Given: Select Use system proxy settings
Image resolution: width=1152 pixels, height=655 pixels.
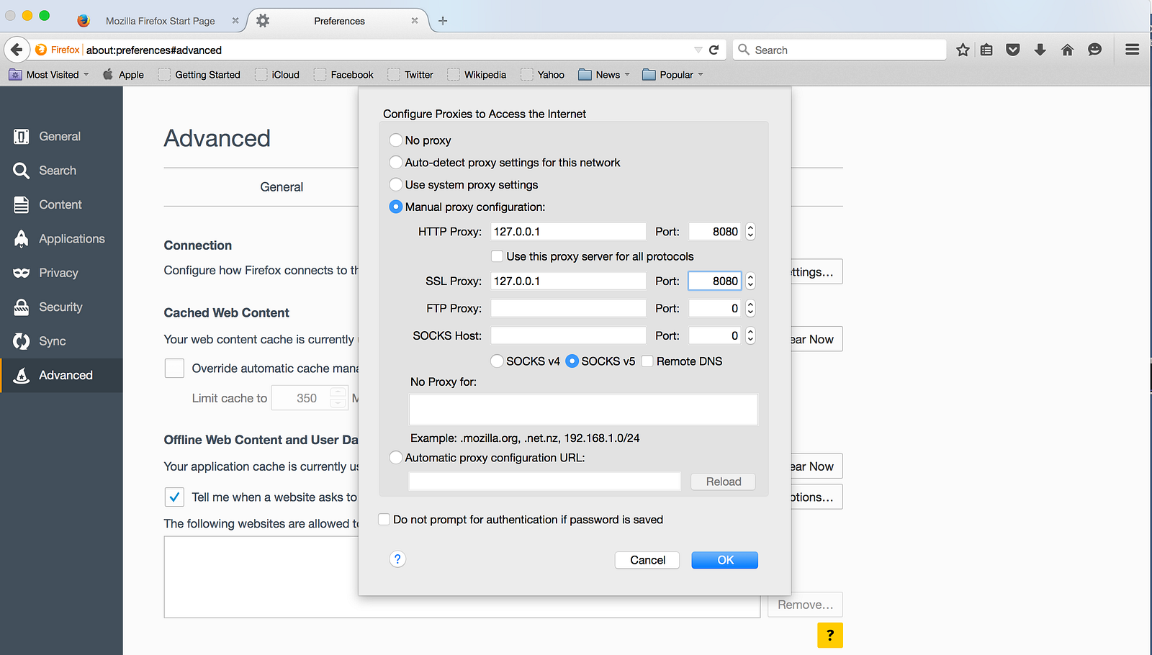Looking at the screenshot, I should click(396, 185).
